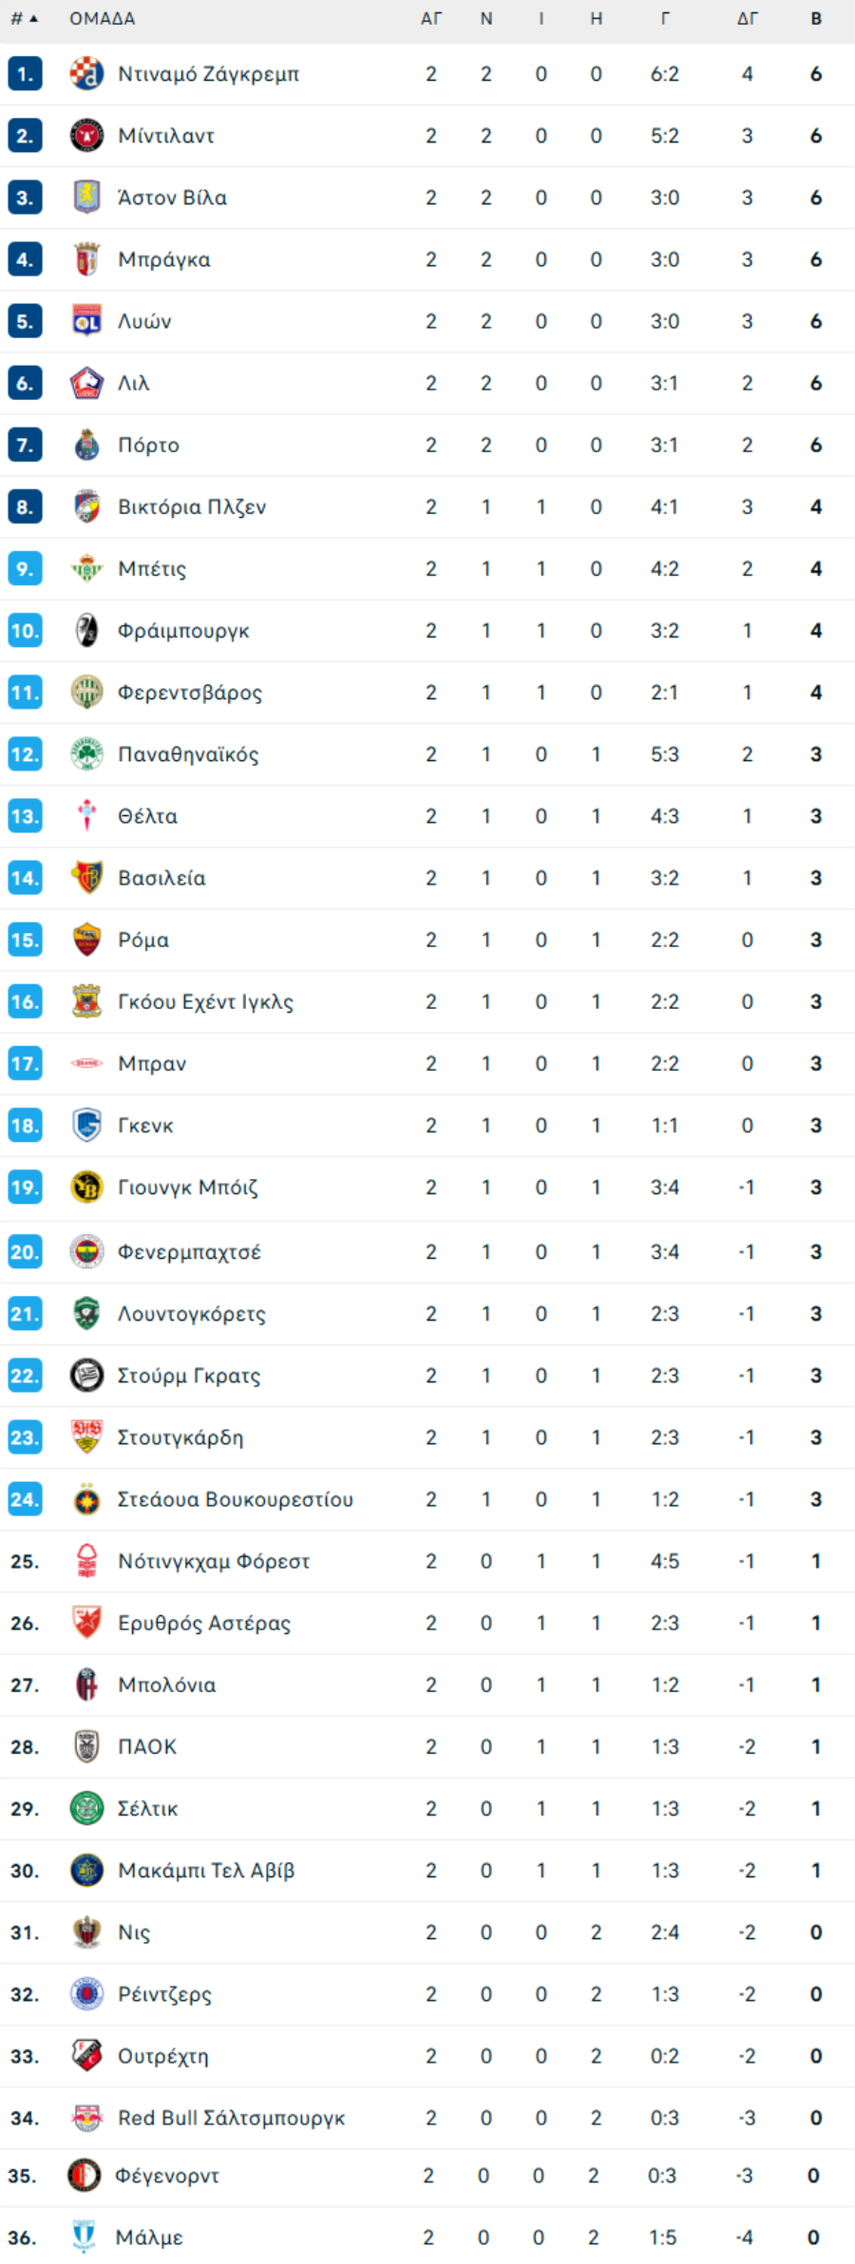Open the Μίντιλαντ team link

166,136
